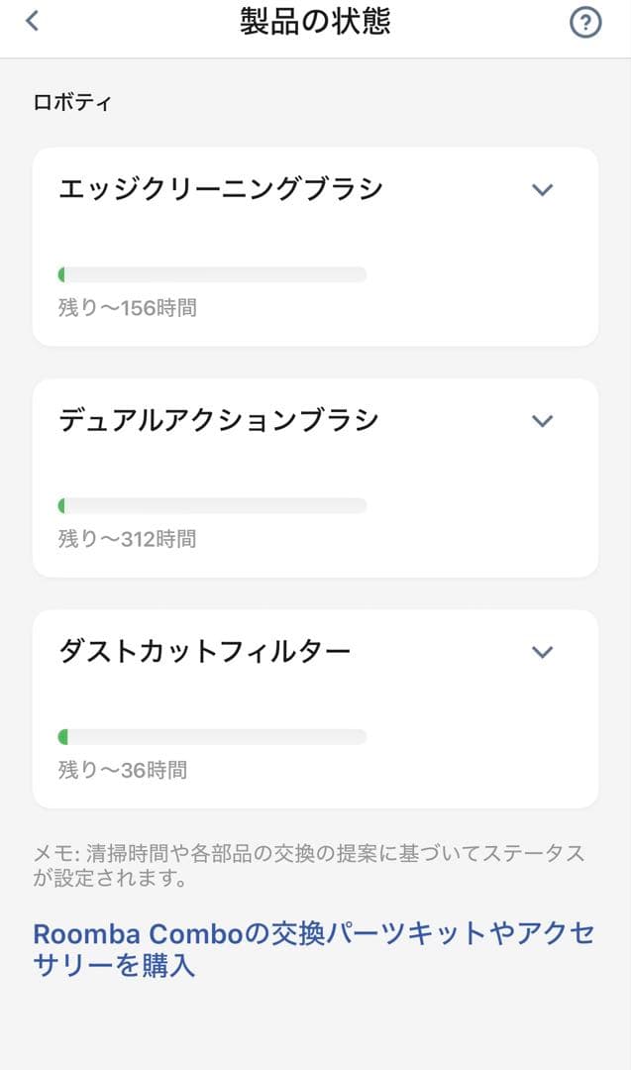Tap the エッジクリーニングブラシ card title
This screenshot has width=631, height=1070.
220,189
